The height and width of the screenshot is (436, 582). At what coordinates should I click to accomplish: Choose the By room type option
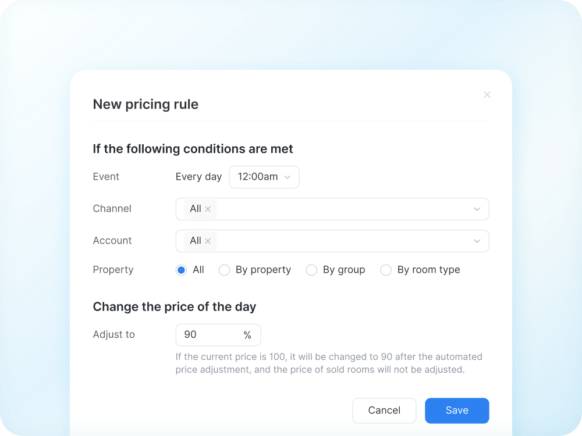[385, 270]
